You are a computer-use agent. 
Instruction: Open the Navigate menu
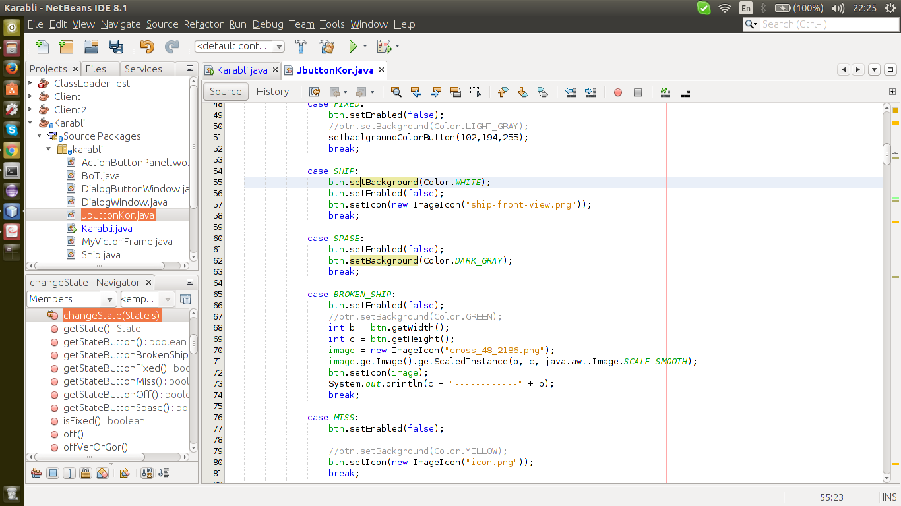pyautogui.click(x=121, y=24)
